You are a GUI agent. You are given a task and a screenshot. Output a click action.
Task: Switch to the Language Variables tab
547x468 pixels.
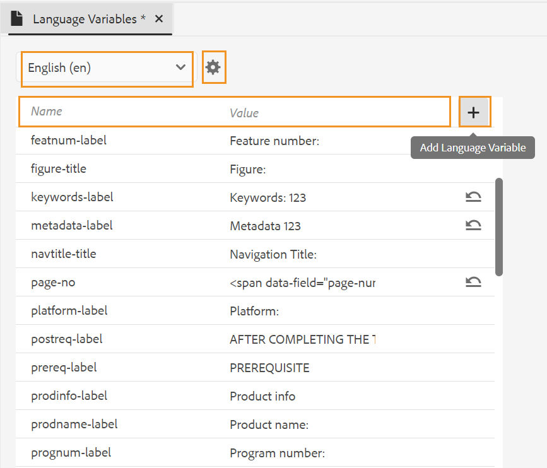click(x=88, y=18)
